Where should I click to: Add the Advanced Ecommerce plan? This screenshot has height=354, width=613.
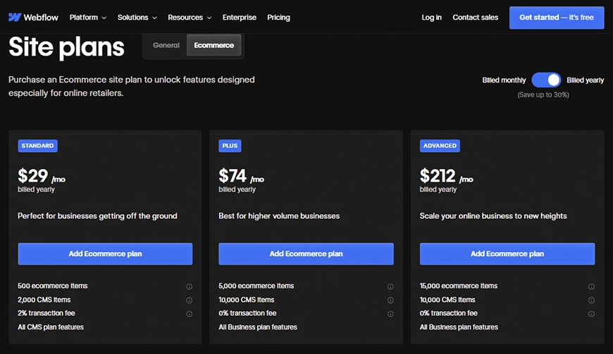507,253
